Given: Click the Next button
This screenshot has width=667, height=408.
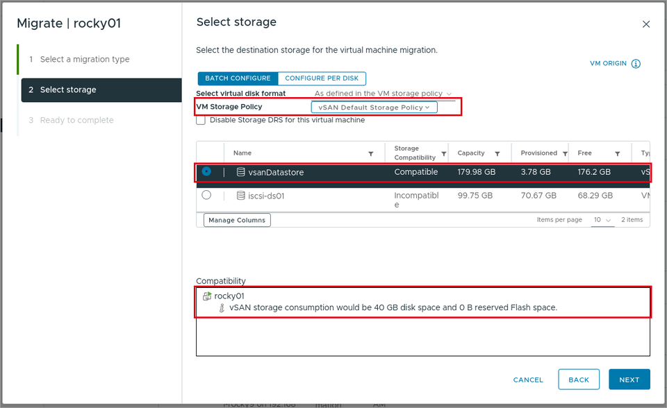Looking at the screenshot, I should [629, 380].
